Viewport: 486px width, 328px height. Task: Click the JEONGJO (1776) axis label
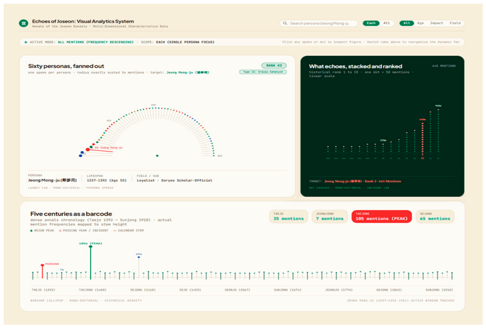point(339,290)
